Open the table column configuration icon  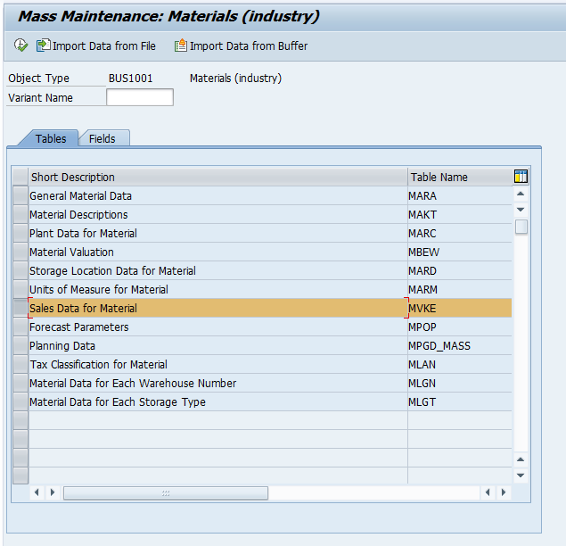(x=521, y=177)
